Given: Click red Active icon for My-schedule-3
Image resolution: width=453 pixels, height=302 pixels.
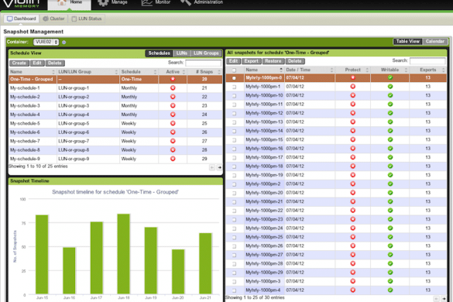Looking at the screenshot, I should click(x=173, y=106).
